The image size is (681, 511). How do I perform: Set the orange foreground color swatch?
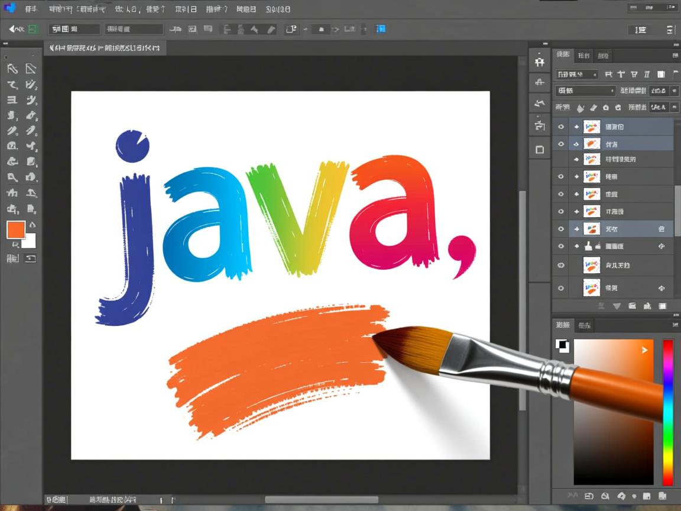pyautogui.click(x=15, y=229)
